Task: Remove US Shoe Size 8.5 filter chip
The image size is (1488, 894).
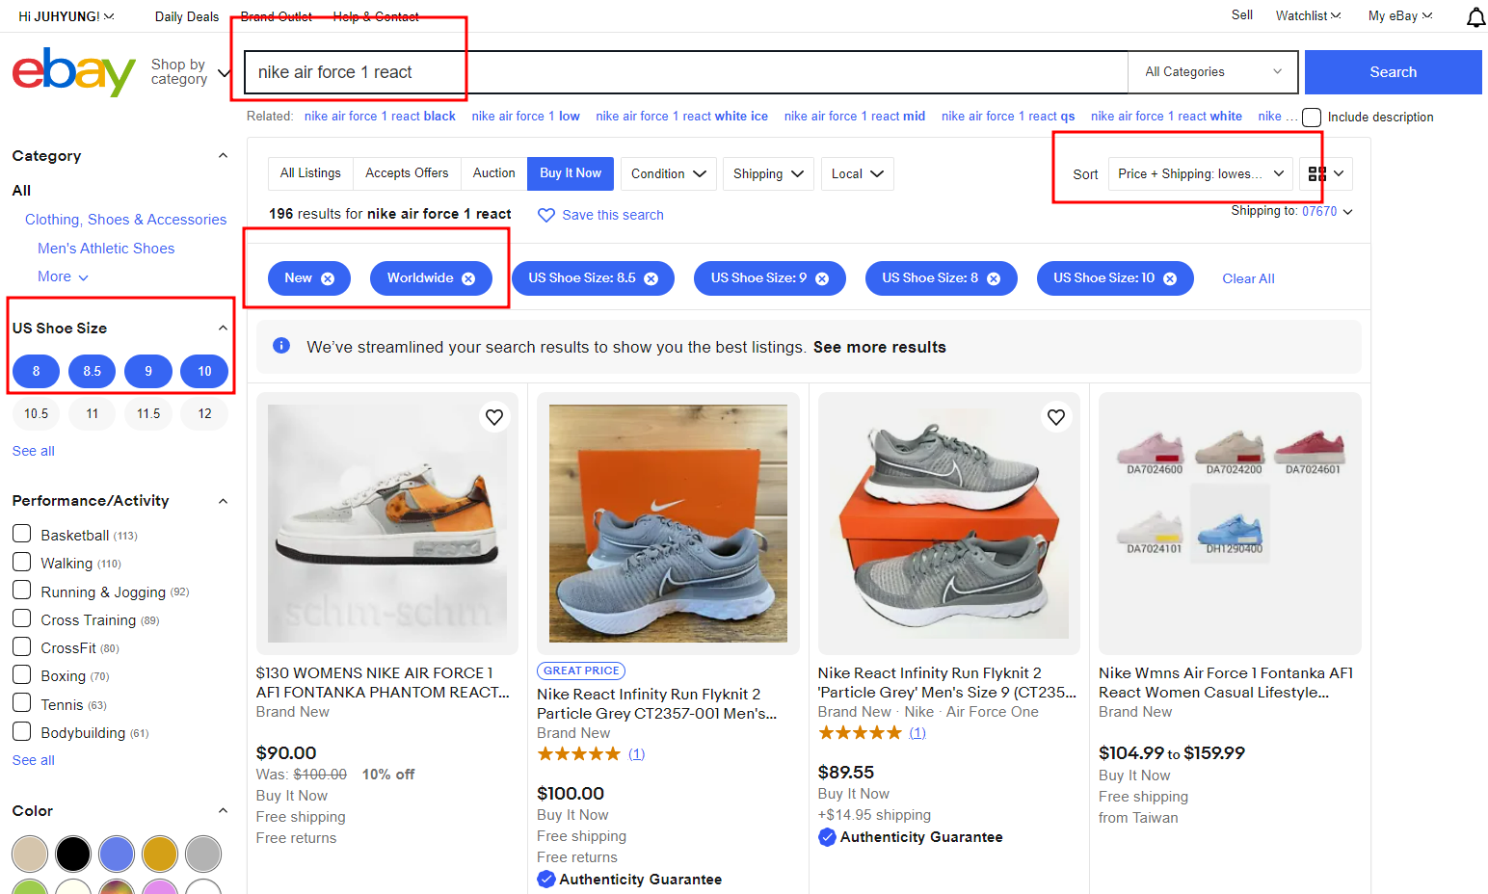Action: pyautogui.click(x=651, y=278)
